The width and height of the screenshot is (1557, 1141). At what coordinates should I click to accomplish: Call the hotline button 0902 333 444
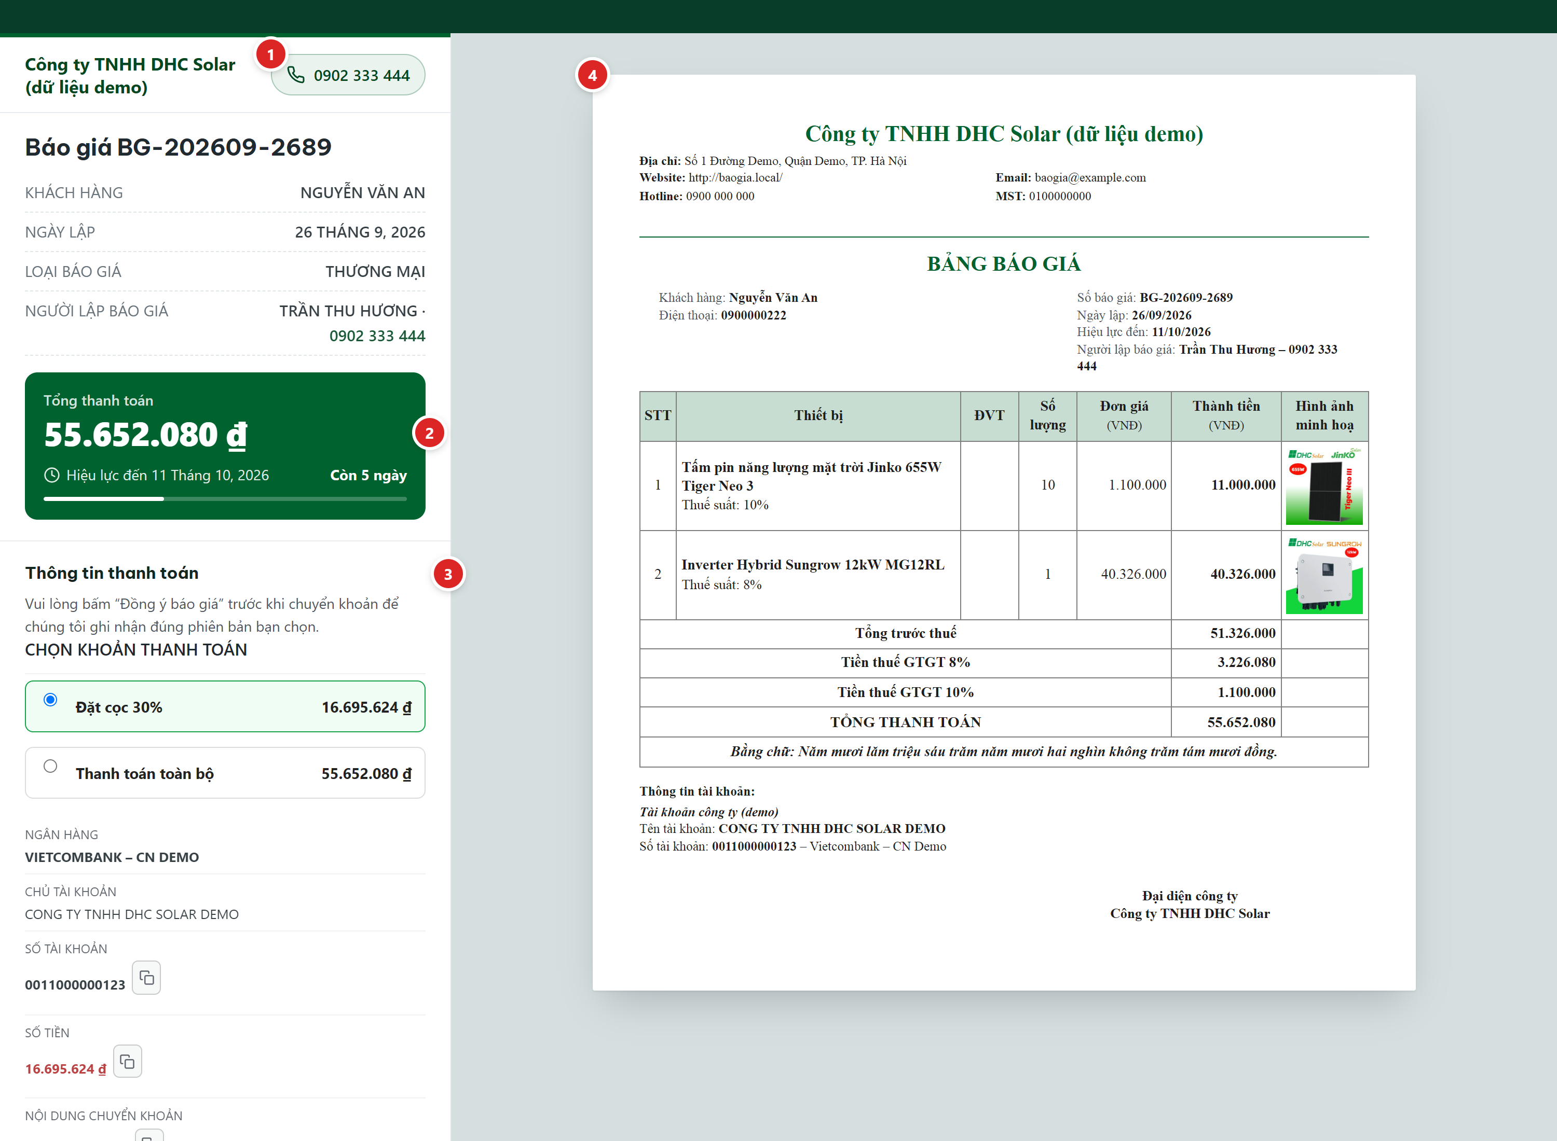point(348,75)
